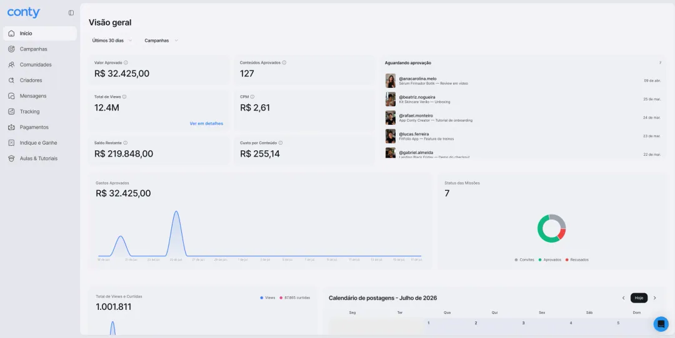The image size is (675, 338).
Task: Click the conty logo
Action: point(23,12)
